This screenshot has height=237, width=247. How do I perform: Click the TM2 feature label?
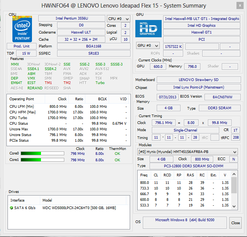(x=67, y=83)
